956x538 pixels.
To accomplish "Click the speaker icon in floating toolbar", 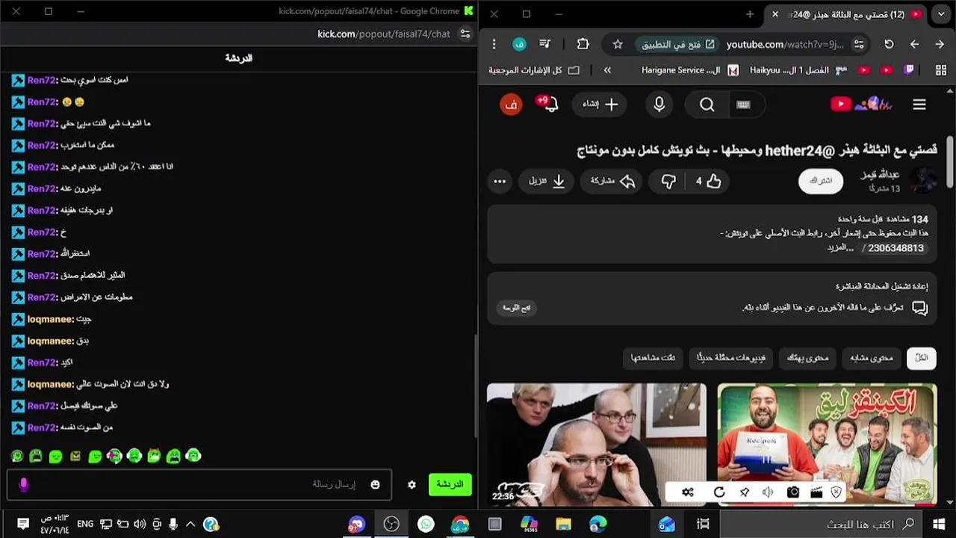I will point(768,492).
